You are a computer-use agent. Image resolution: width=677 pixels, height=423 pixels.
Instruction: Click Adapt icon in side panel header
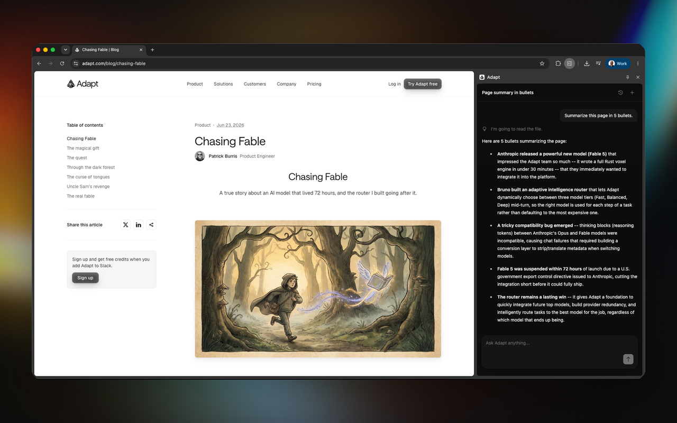tap(482, 77)
